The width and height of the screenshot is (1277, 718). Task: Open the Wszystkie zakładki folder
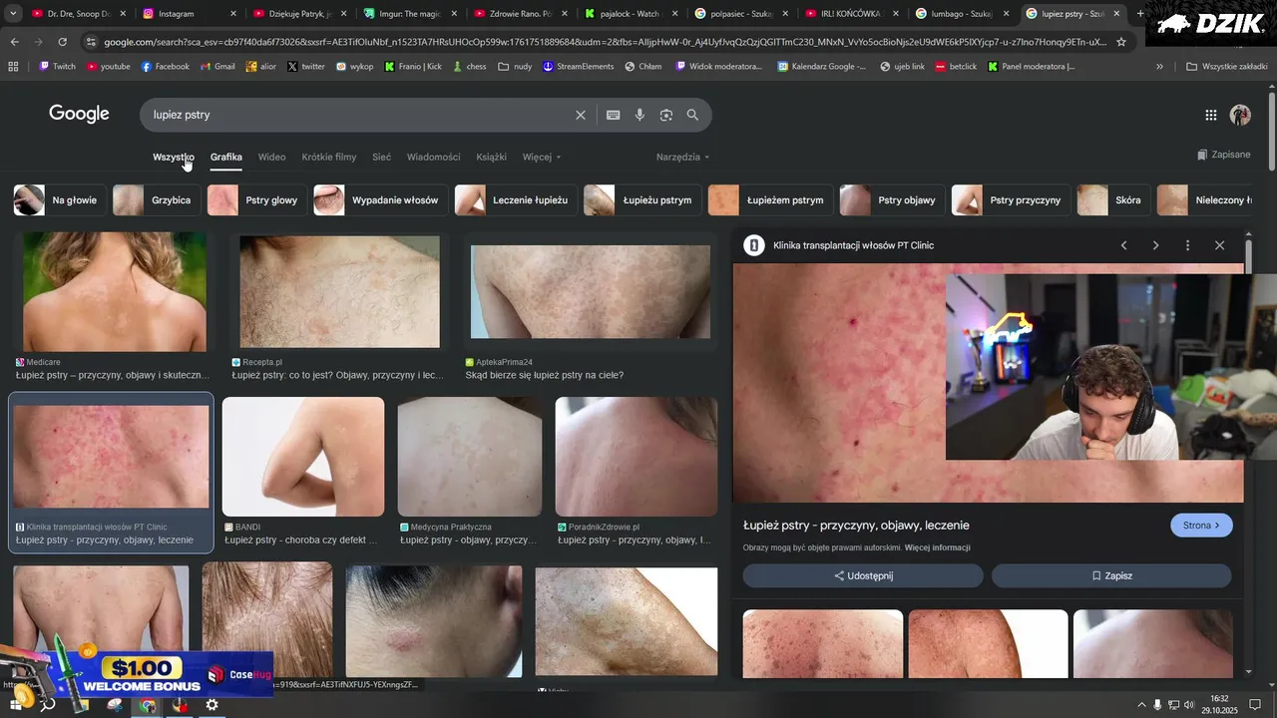(x=1225, y=66)
